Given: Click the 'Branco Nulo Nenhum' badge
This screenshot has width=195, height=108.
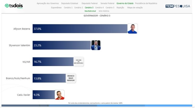Looking at the screenshot, I should [x=71, y=78].
